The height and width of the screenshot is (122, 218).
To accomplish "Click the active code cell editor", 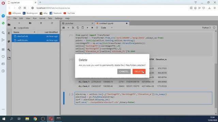I will (x=143, y=98).
